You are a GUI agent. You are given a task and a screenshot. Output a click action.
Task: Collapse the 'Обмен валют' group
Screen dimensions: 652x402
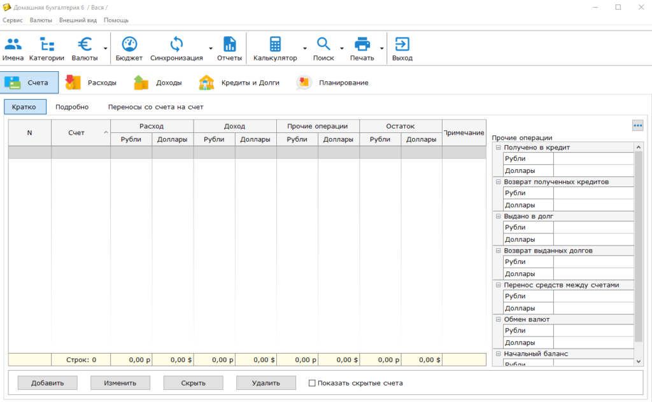coord(499,319)
